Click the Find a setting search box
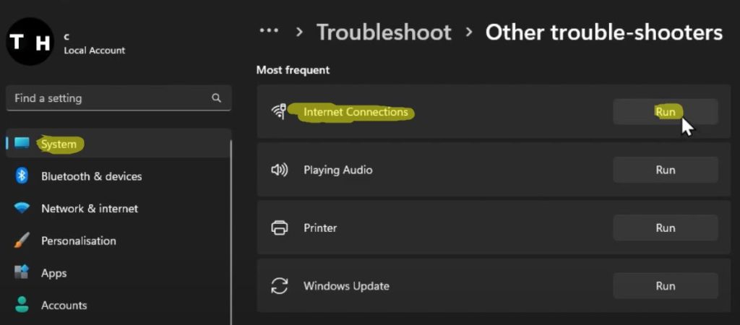The image size is (740, 325). (x=119, y=98)
